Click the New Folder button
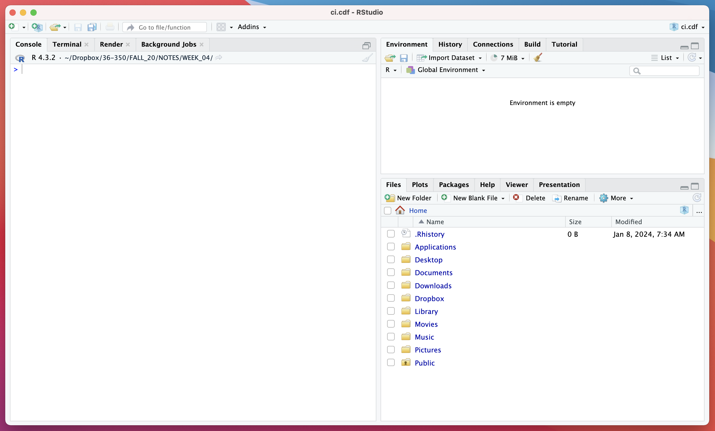This screenshot has height=431, width=715. [x=408, y=198]
